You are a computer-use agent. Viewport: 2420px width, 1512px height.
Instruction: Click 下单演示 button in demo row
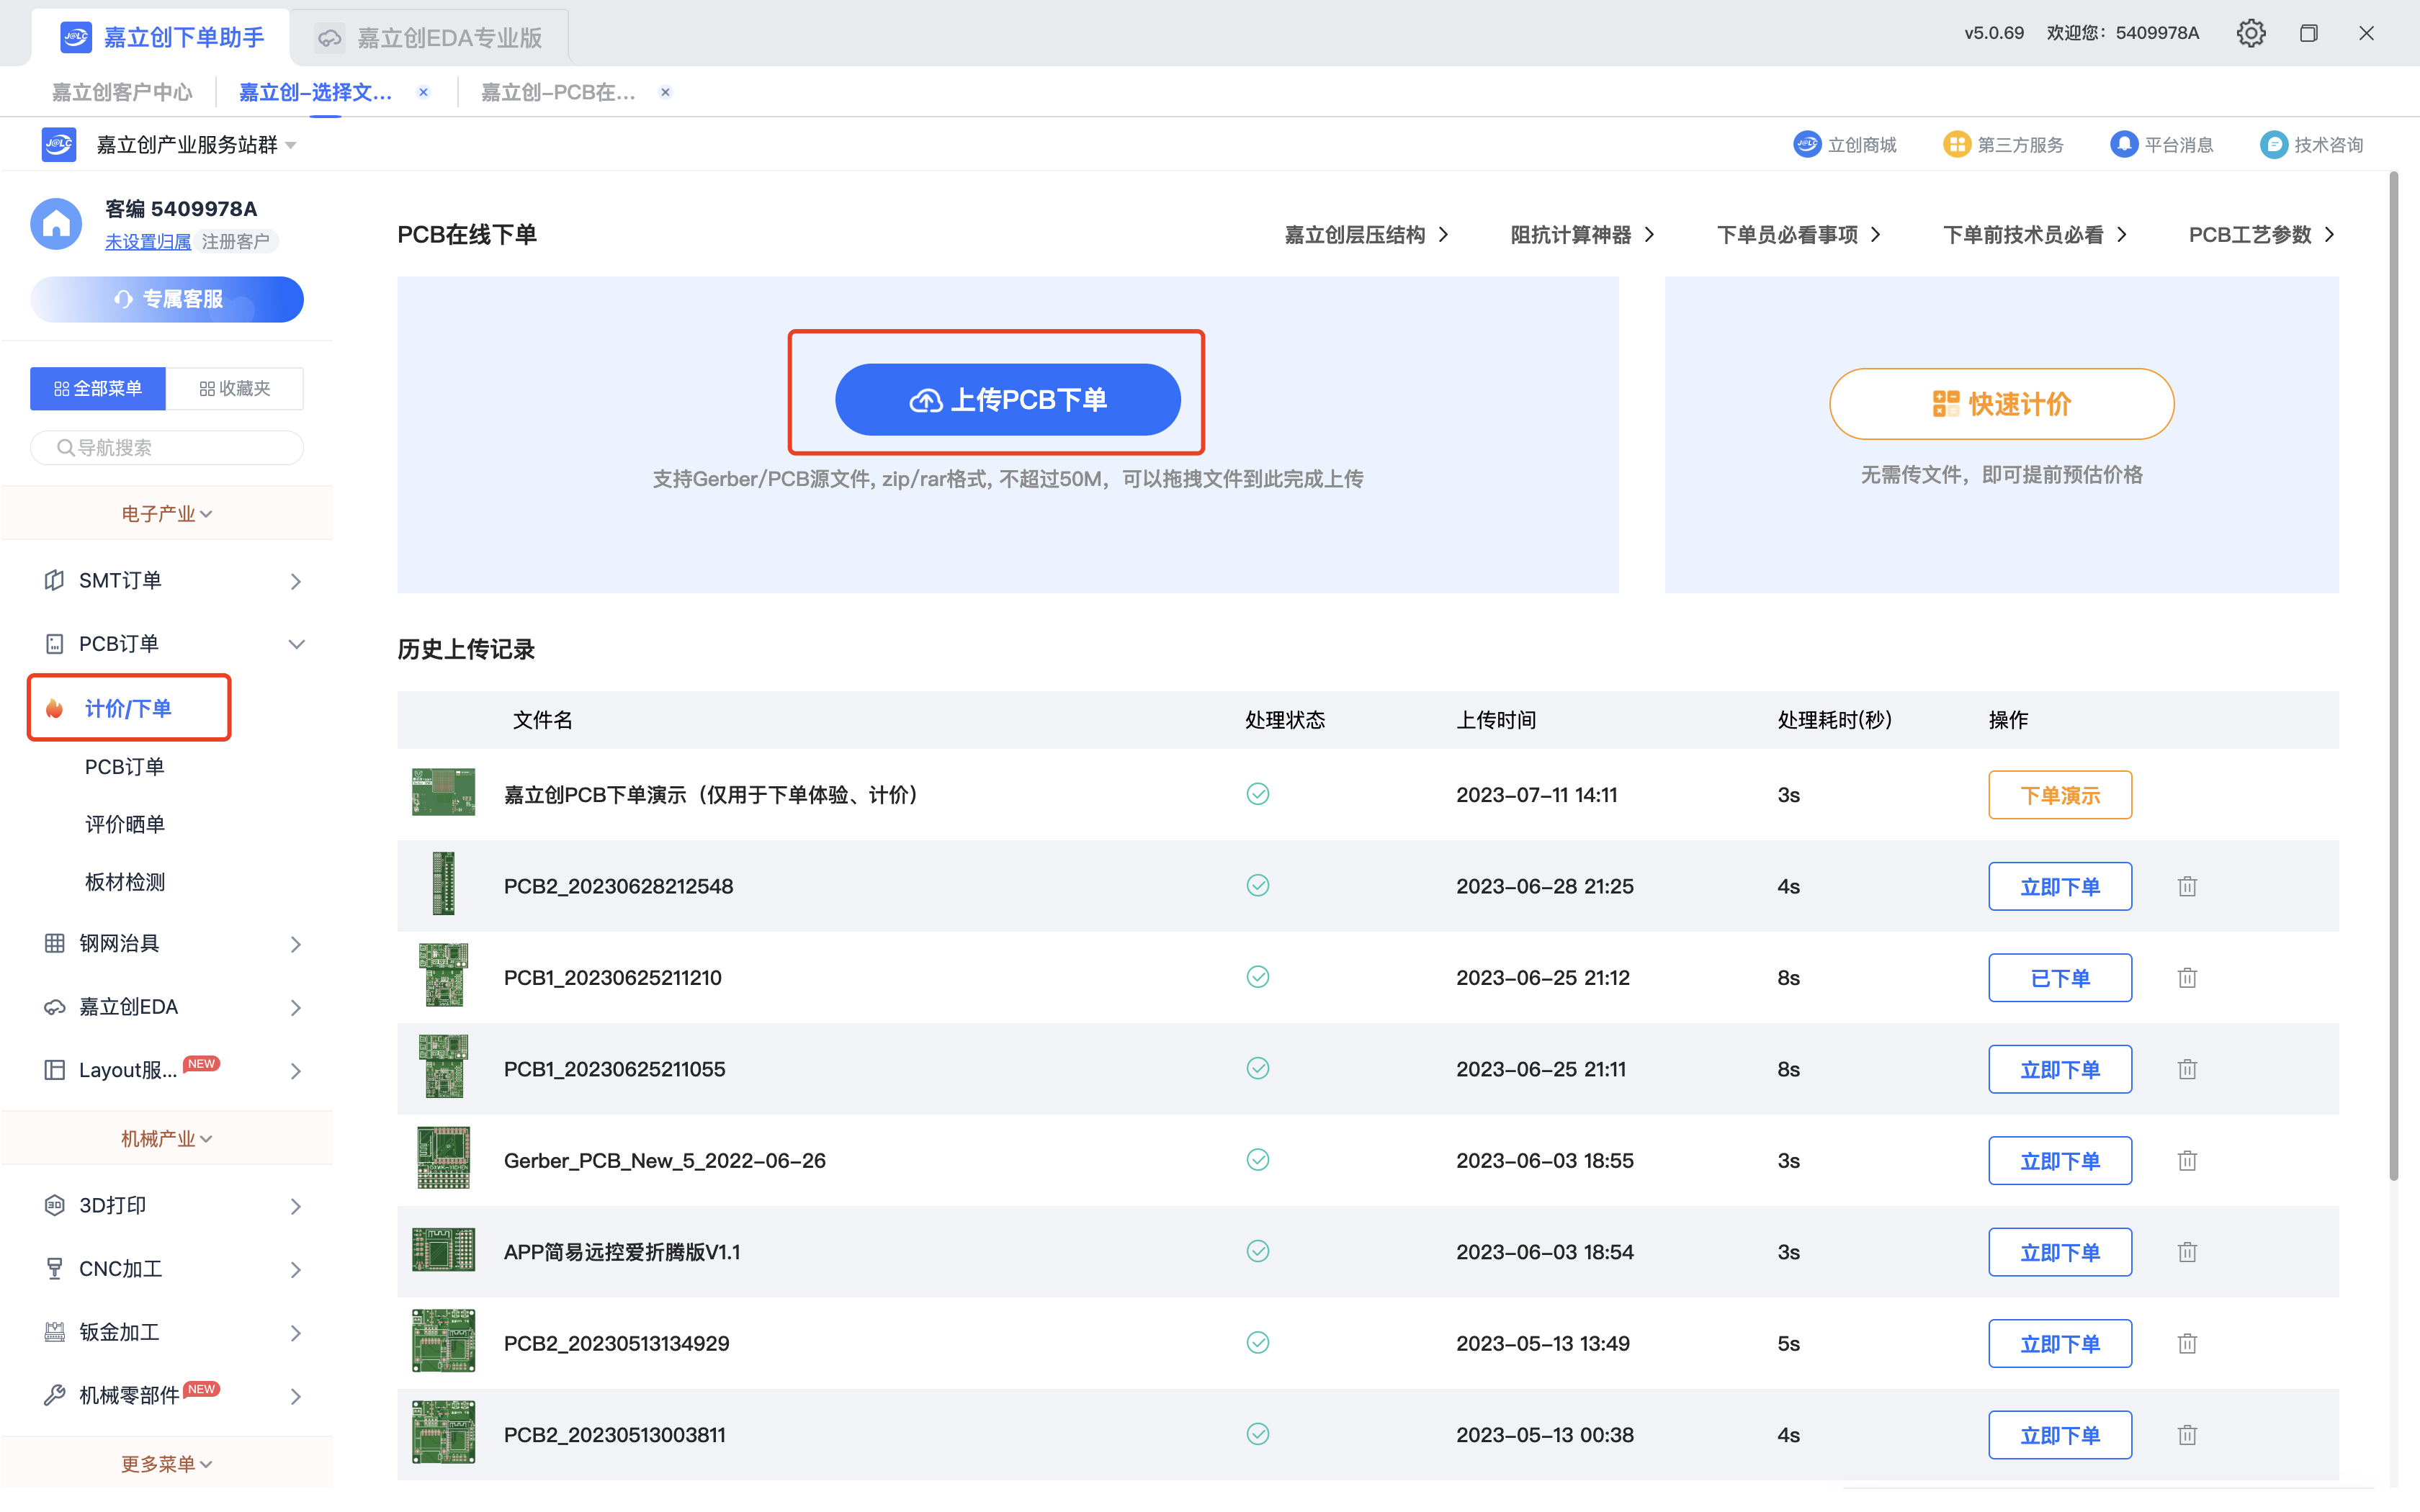click(x=2059, y=795)
